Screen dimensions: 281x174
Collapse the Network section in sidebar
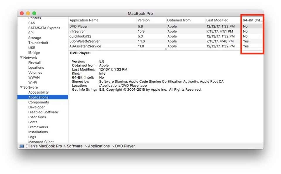click(x=21, y=57)
